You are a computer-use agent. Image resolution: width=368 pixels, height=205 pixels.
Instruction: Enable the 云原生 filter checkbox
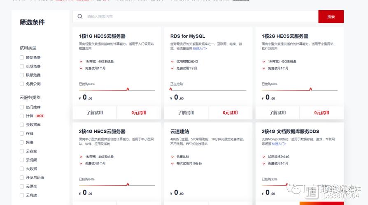(x=22, y=187)
